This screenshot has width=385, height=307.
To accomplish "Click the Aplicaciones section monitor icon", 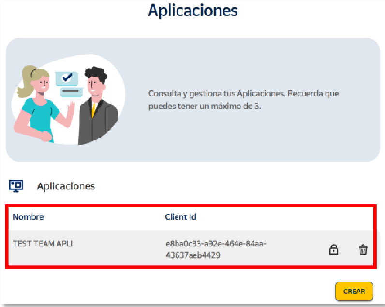I will tap(16, 186).
